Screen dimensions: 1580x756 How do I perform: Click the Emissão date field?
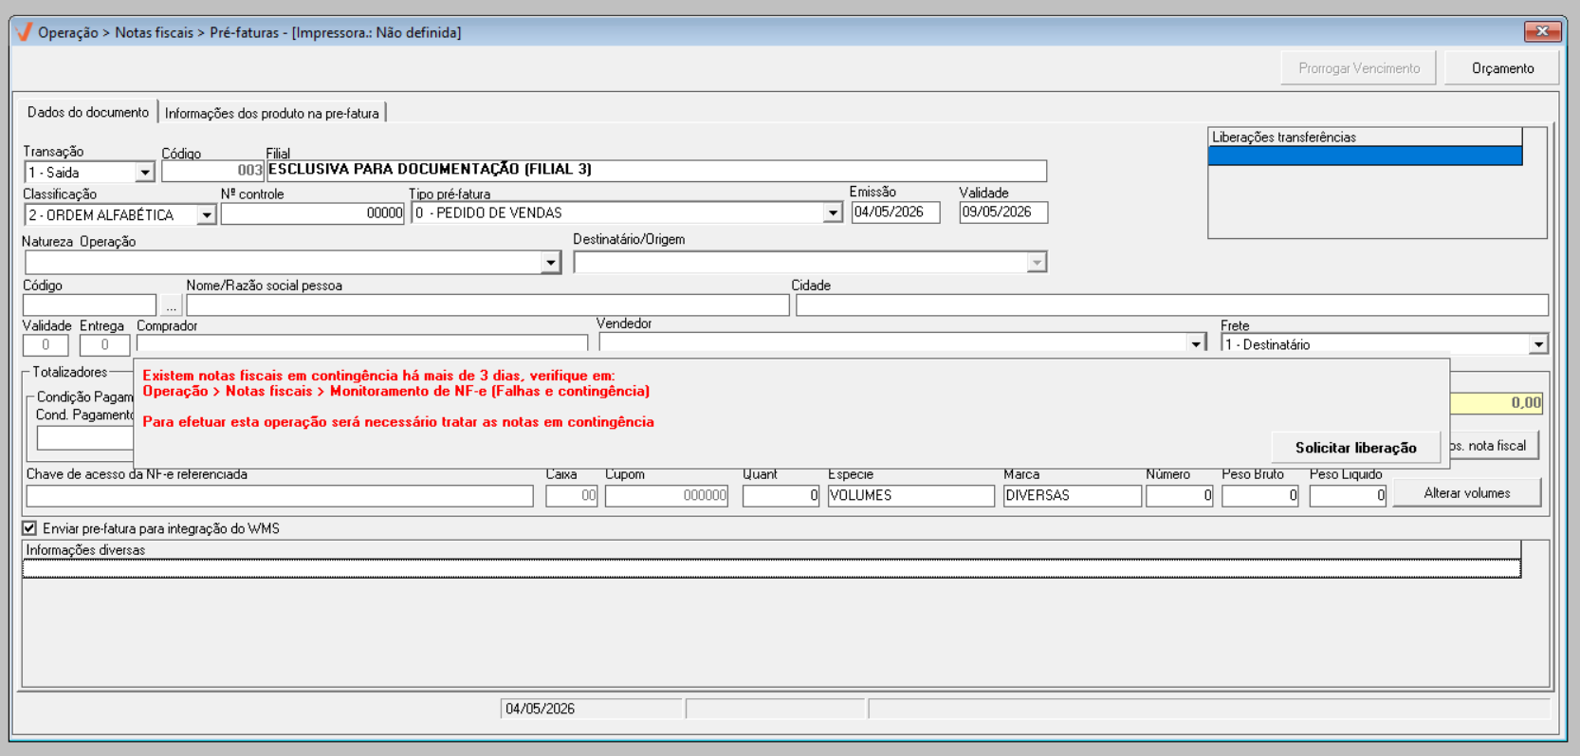(x=895, y=212)
